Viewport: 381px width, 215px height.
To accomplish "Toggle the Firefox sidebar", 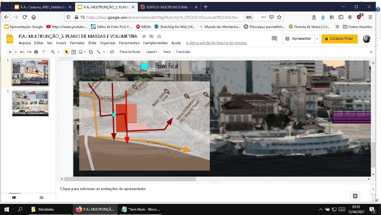I will (x=341, y=17).
